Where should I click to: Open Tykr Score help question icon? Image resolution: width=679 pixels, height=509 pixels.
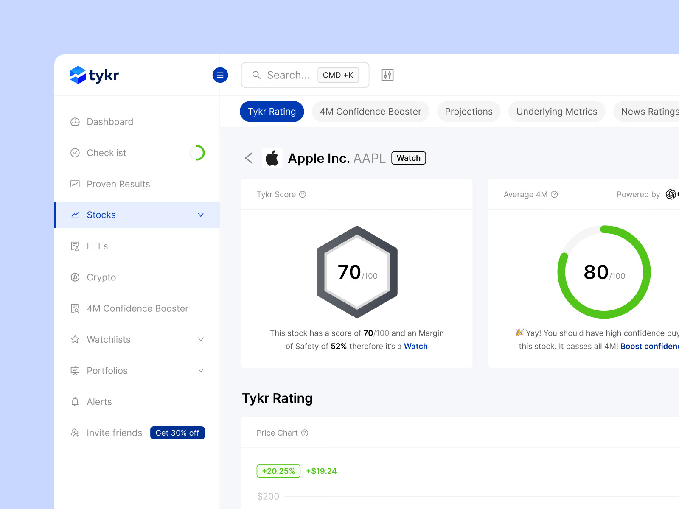coord(303,194)
